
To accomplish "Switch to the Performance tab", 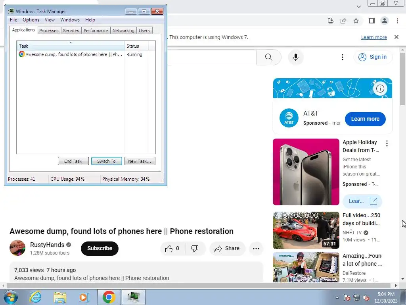I will [x=96, y=31].
